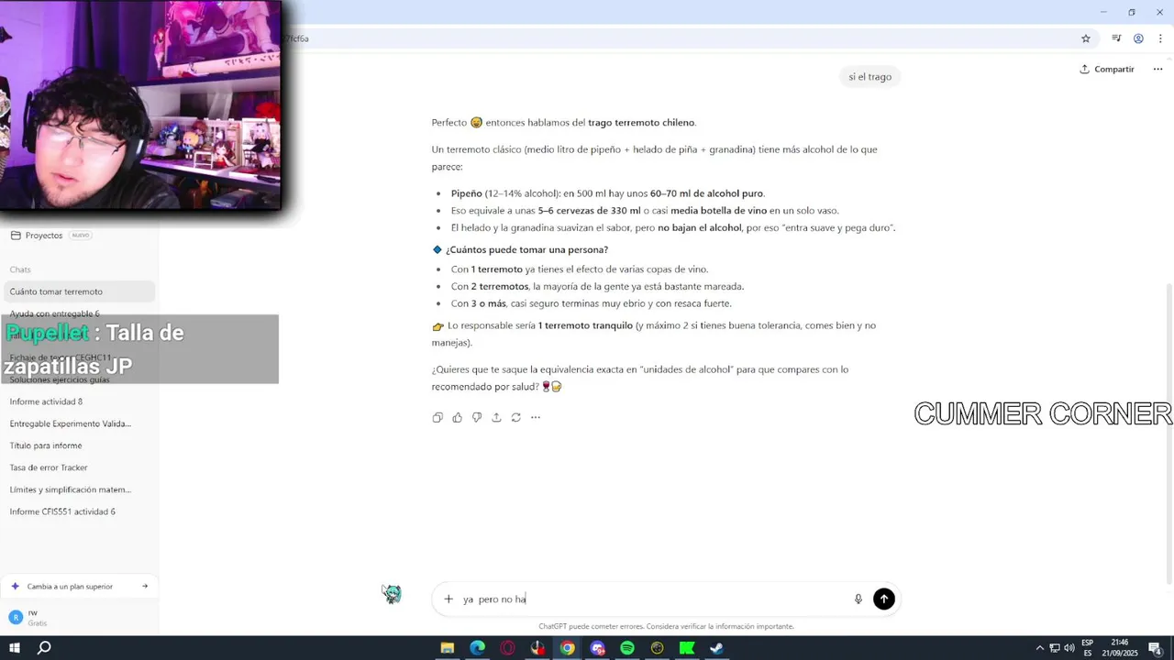1174x660 pixels.
Task: Open Opera GX from taskbar
Action: (508, 648)
